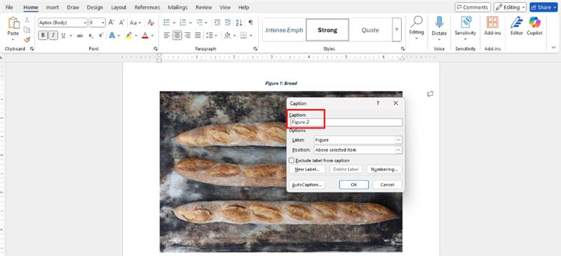Activate the Format Painter brush
This screenshot has height=256, width=561.
[x=27, y=39]
